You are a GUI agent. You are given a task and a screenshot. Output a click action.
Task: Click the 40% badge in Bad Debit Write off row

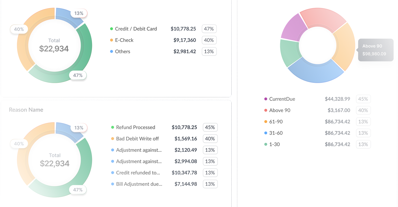pos(210,139)
